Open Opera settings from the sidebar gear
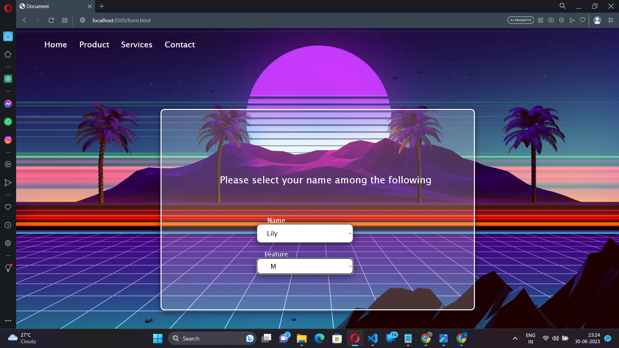The image size is (619, 348). [x=8, y=243]
